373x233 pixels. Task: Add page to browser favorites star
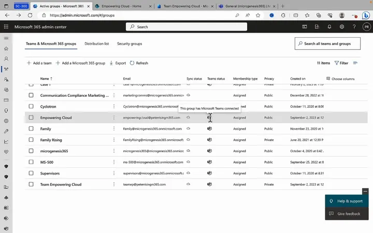coord(258,15)
